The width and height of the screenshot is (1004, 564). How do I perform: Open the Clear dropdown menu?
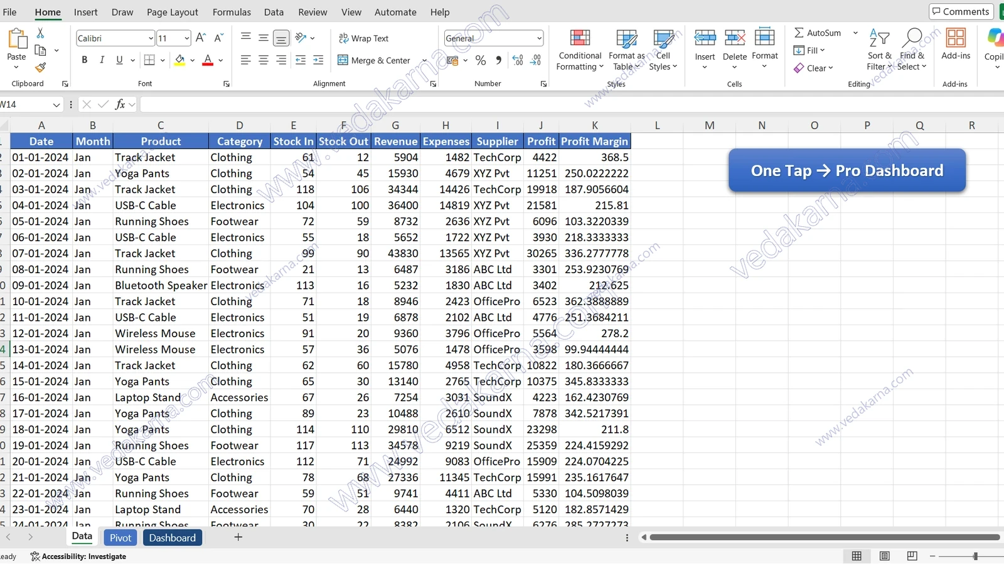point(813,68)
